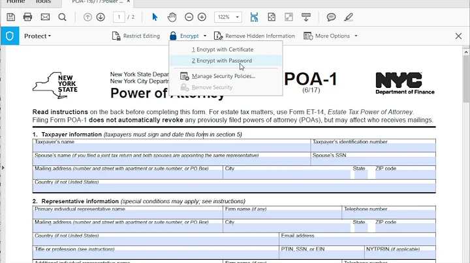
Task: Click Remove Hidden Information
Action: (x=254, y=36)
